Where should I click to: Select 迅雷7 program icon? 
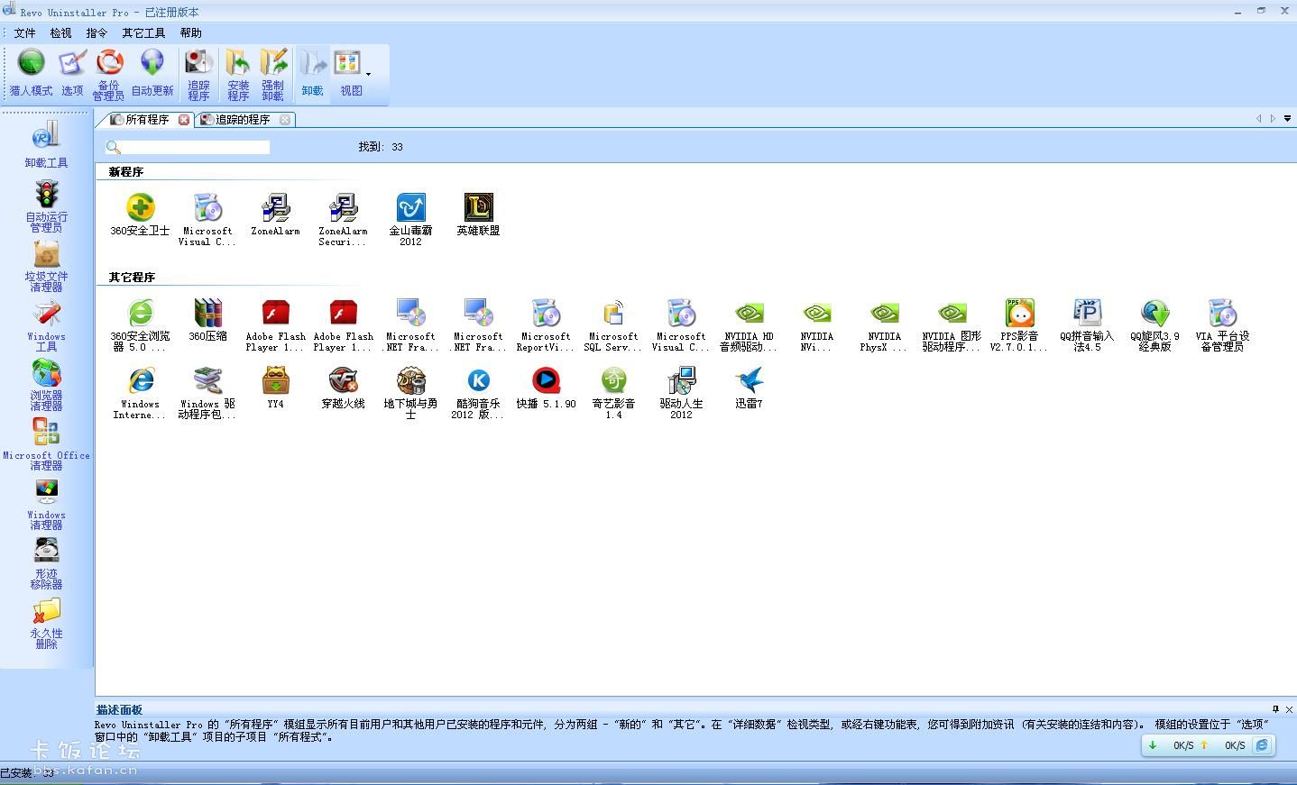click(749, 388)
